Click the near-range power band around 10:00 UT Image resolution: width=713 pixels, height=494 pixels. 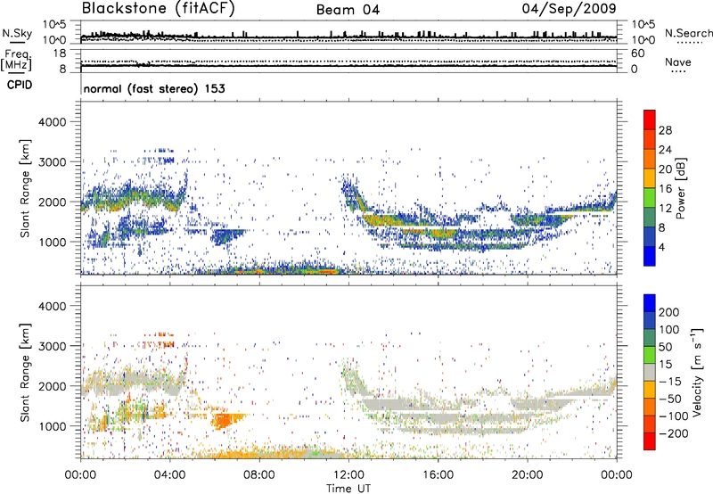tap(291, 270)
